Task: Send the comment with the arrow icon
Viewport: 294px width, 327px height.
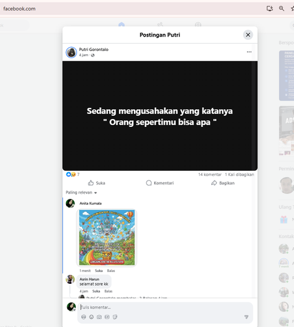Action: (x=246, y=317)
